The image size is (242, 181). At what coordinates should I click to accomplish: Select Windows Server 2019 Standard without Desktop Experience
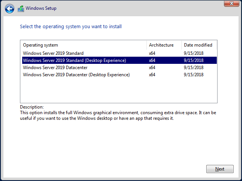[119, 53]
